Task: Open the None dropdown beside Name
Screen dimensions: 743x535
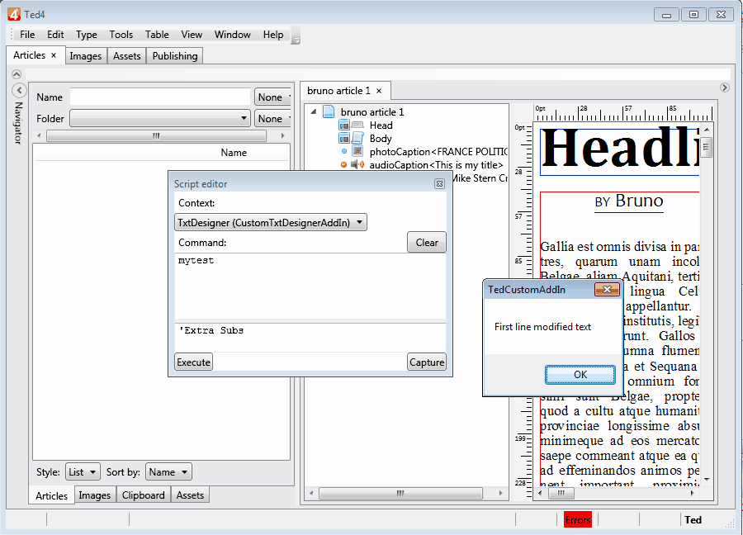Action: point(272,97)
